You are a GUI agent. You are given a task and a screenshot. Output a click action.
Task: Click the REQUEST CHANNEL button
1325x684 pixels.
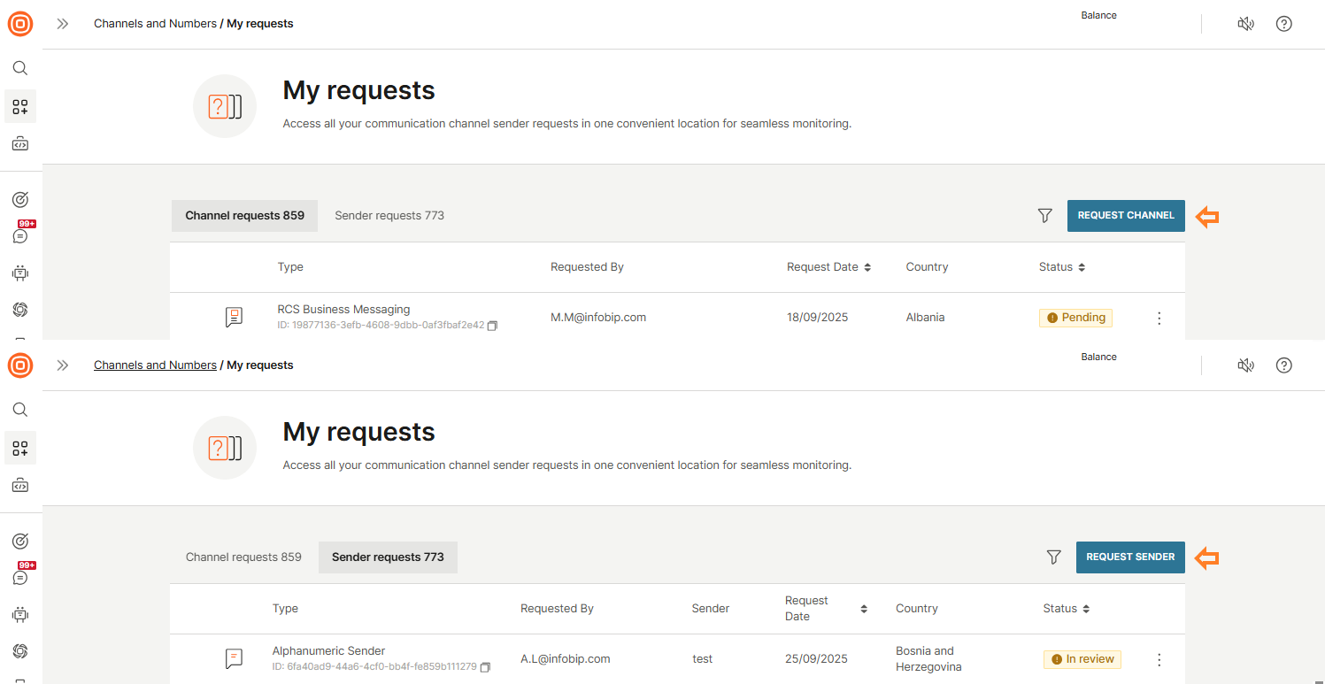1125,216
